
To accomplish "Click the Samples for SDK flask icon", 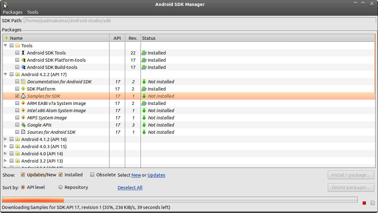I will point(23,96).
